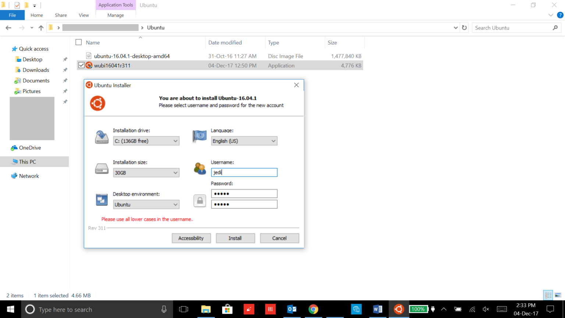Open the Language dropdown
The width and height of the screenshot is (565, 318).
point(244,141)
